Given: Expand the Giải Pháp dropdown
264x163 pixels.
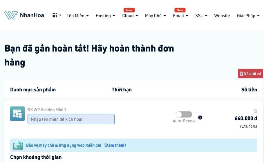Looking at the screenshot, I should [x=248, y=16].
